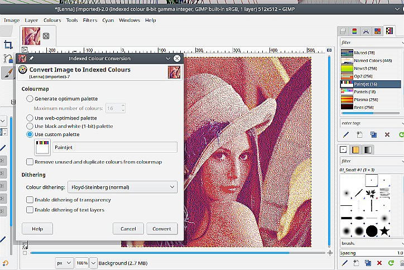Screen dimensions: 404x270
Task: Click the edit palette pencil icon
Action: coord(346,134)
